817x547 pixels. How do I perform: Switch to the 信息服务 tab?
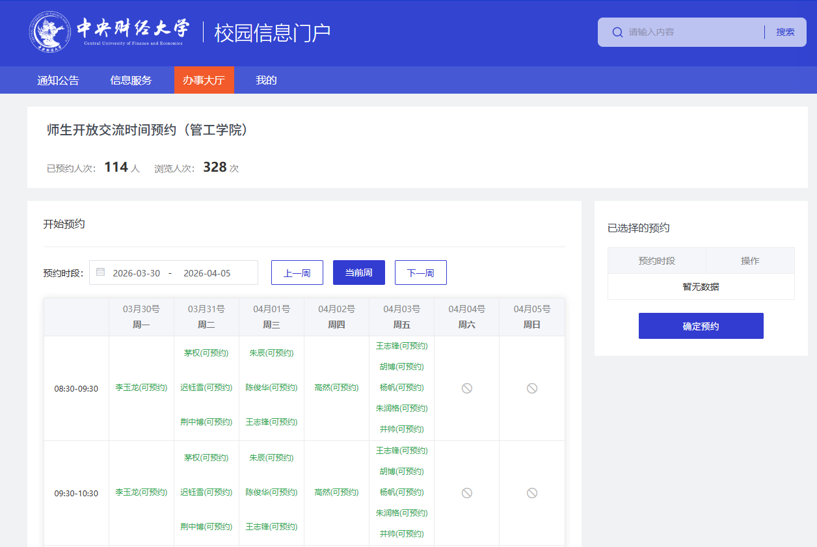click(131, 80)
